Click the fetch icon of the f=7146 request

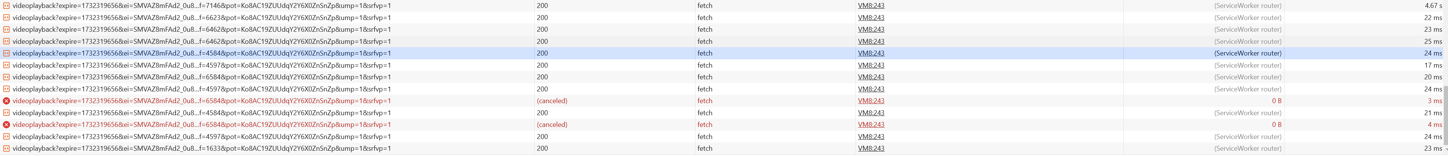(7, 6)
